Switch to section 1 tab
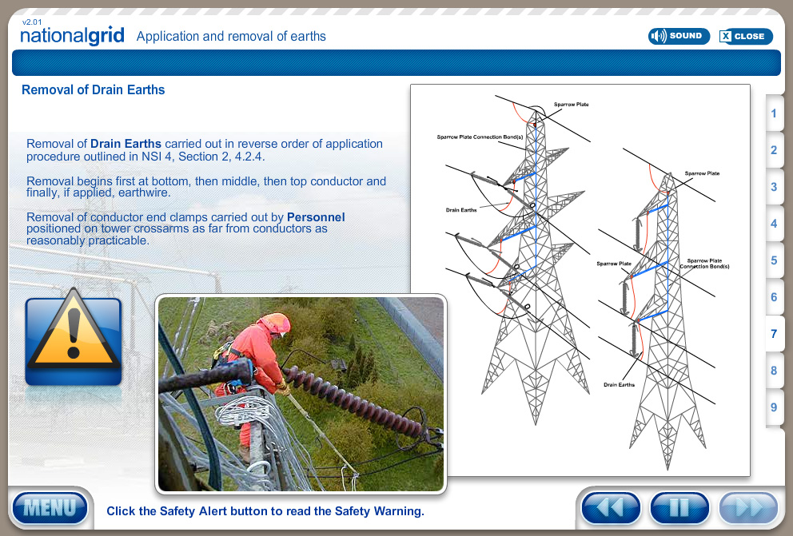Viewport: 793px width, 536px height. [773, 113]
